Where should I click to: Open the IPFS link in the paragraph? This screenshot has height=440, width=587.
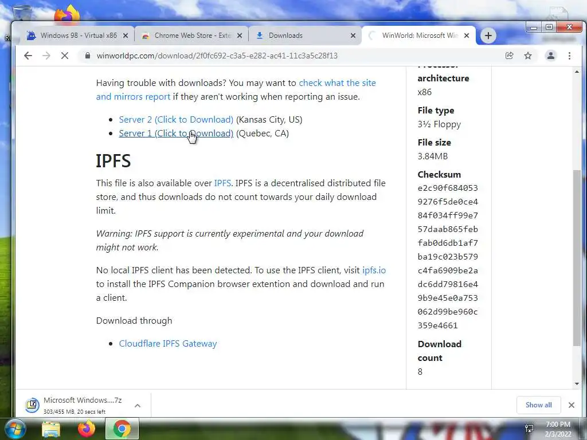pos(222,183)
